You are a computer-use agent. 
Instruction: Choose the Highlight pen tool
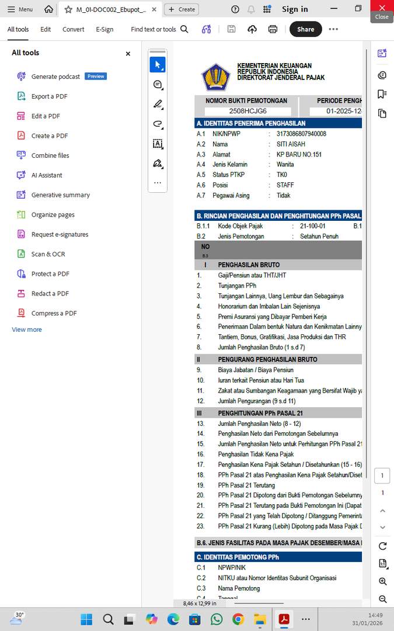point(158,105)
